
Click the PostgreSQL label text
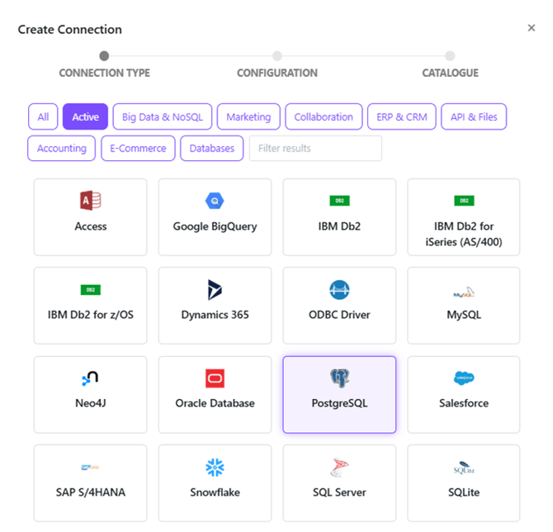point(339,403)
